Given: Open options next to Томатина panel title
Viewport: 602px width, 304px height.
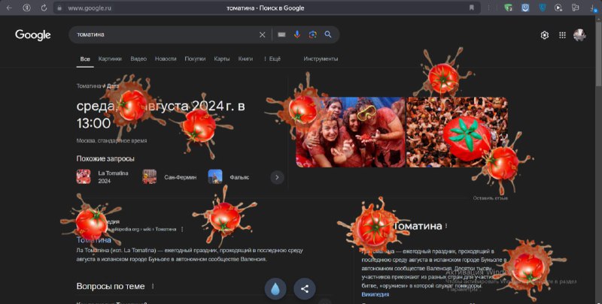Looking at the screenshot, I should [446, 226].
